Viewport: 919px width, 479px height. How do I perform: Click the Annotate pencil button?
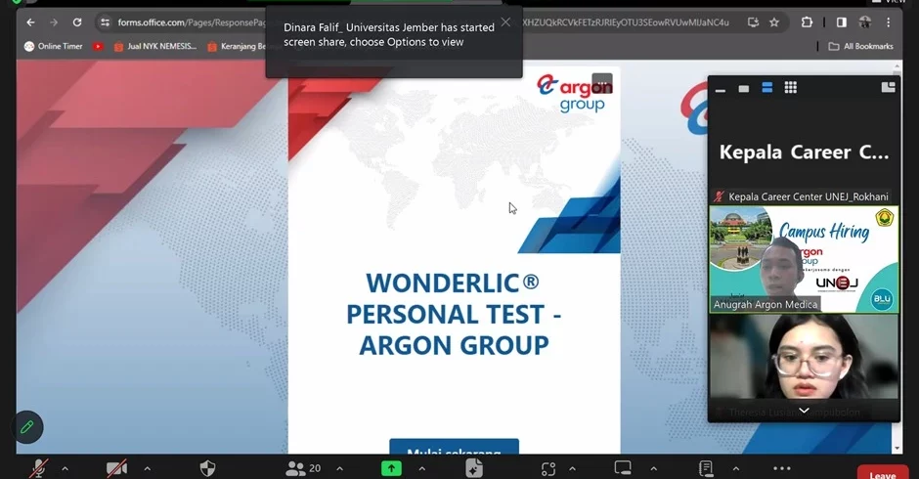pos(27,427)
